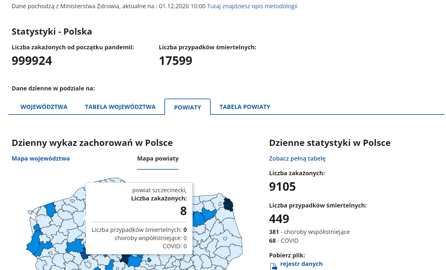Open the Zobacz pełną tabelę link
This screenshot has width=446, height=270.
pos(297,158)
